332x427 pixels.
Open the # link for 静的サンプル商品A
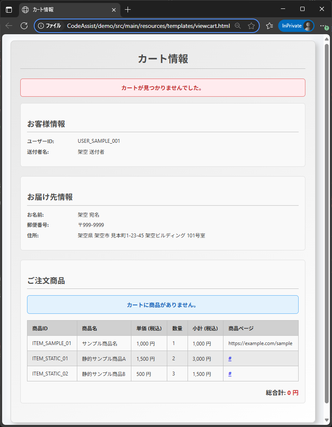click(x=230, y=359)
